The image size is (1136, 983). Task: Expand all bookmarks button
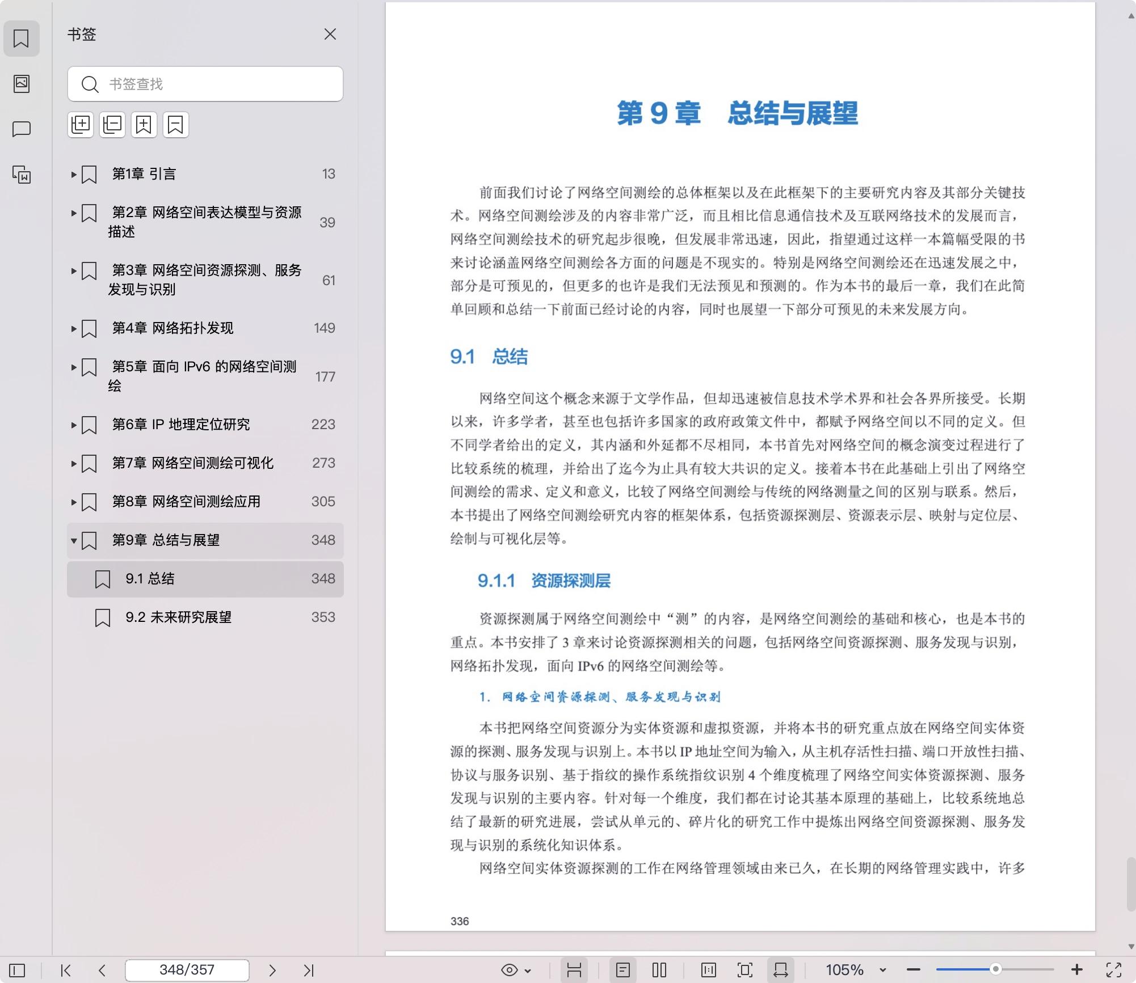(81, 125)
